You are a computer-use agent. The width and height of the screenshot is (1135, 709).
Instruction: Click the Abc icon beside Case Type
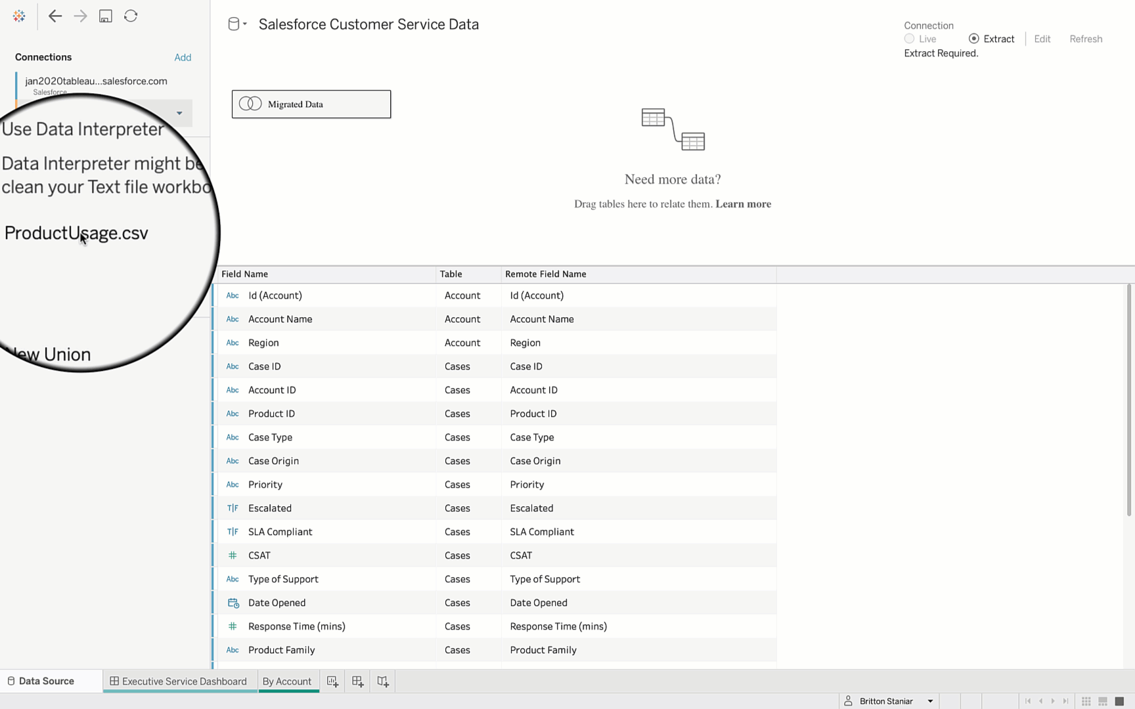click(x=233, y=437)
